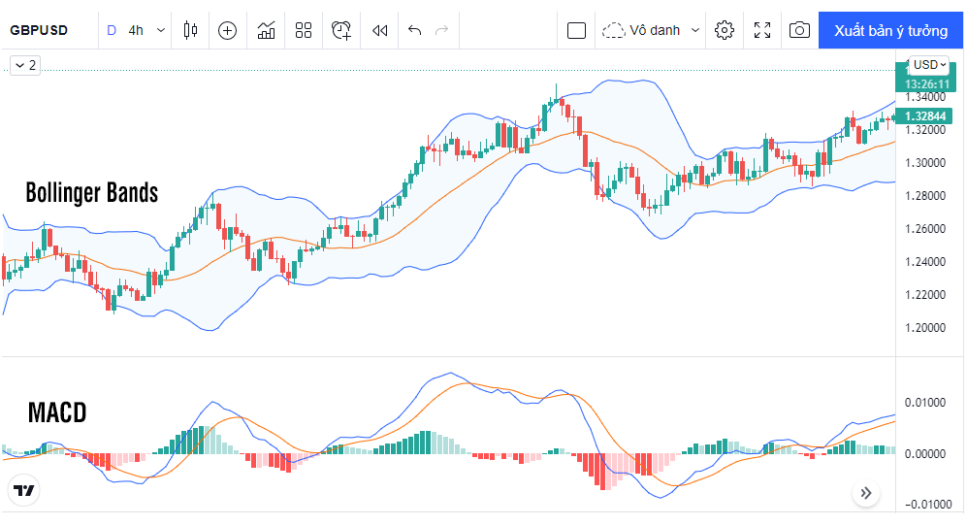
Task: Click the MACD 0.00000 scale label
Action: click(x=924, y=454)
